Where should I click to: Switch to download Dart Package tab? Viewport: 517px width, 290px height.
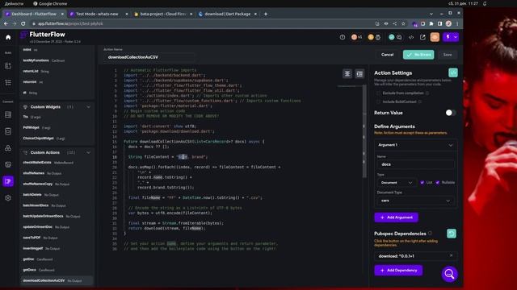228,14
